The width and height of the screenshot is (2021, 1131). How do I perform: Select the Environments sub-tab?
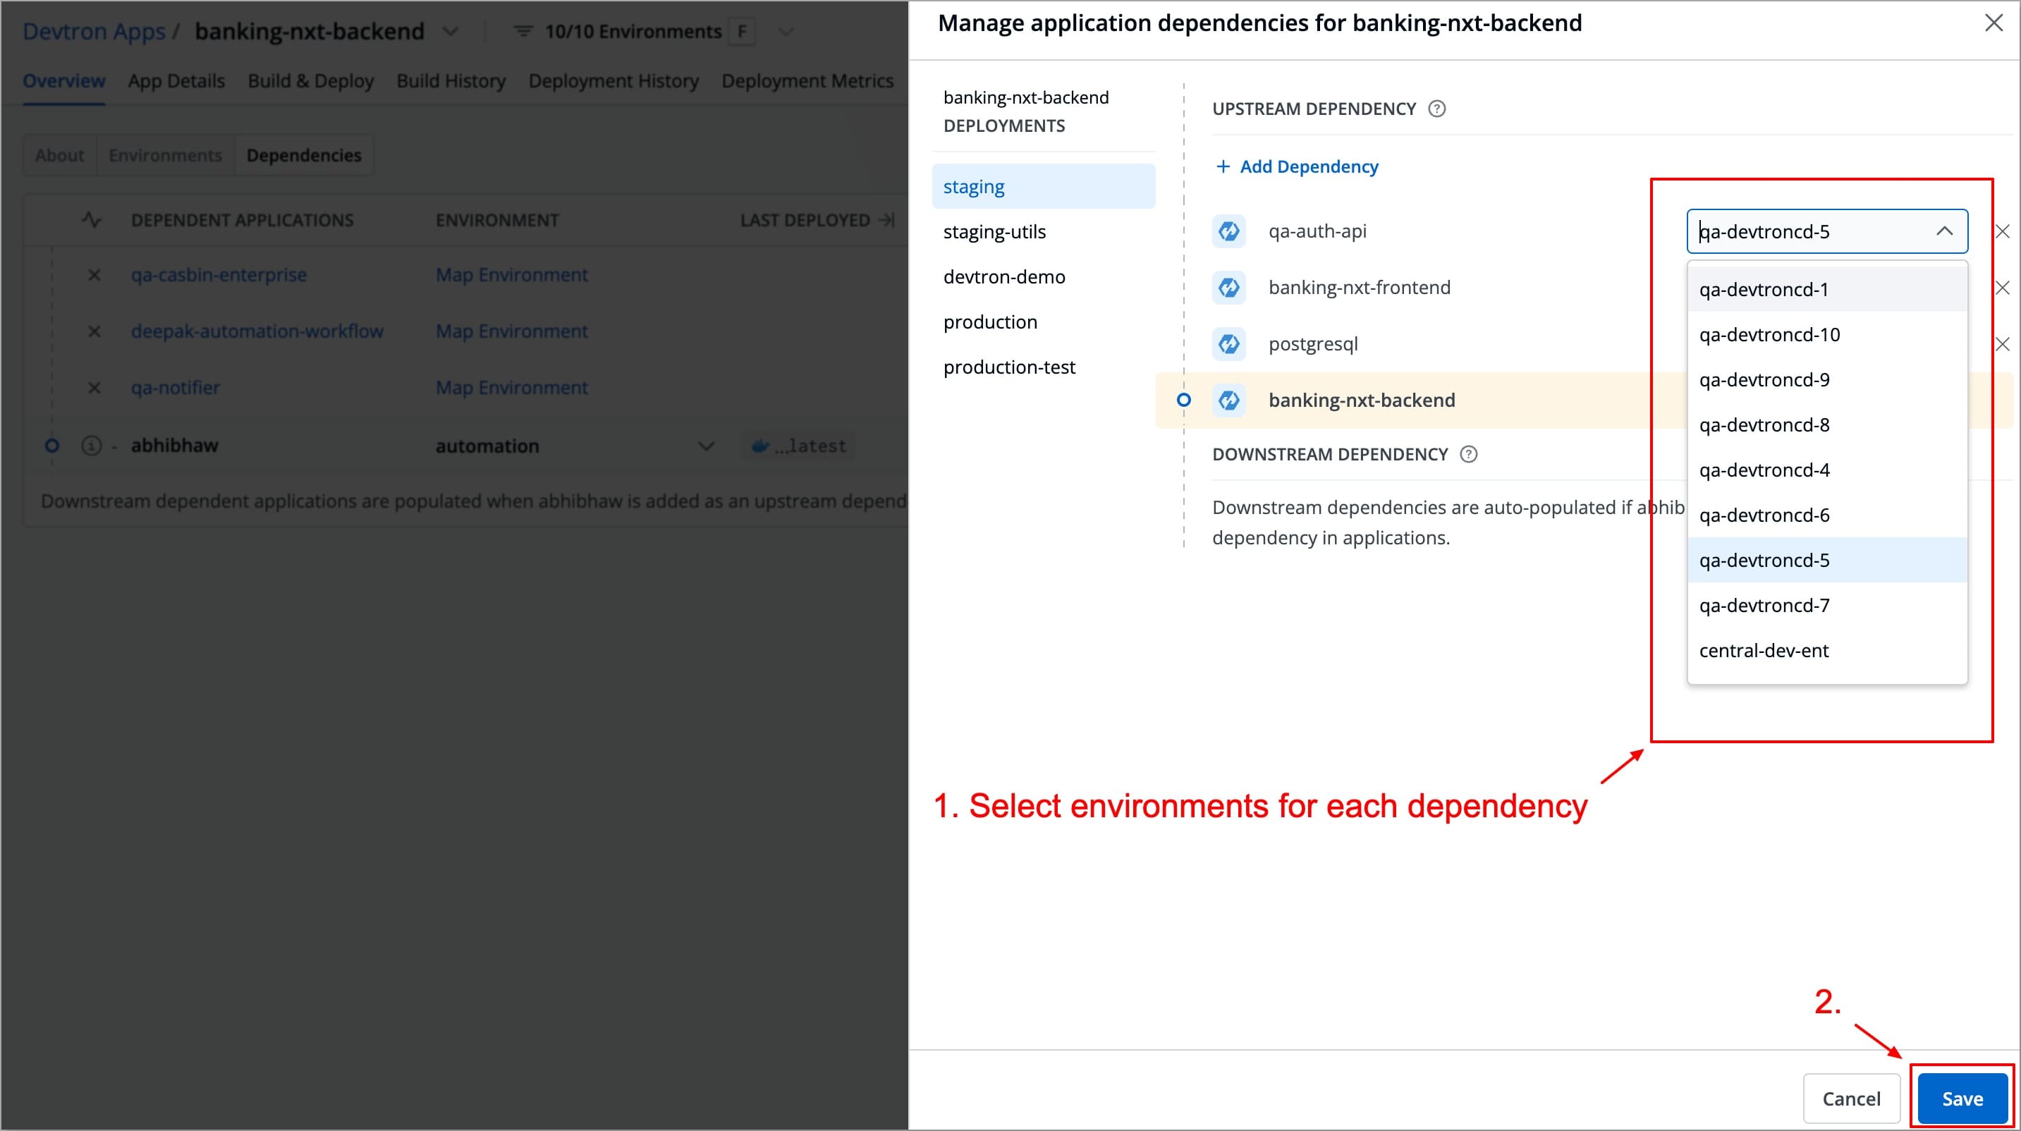point(166,155)
